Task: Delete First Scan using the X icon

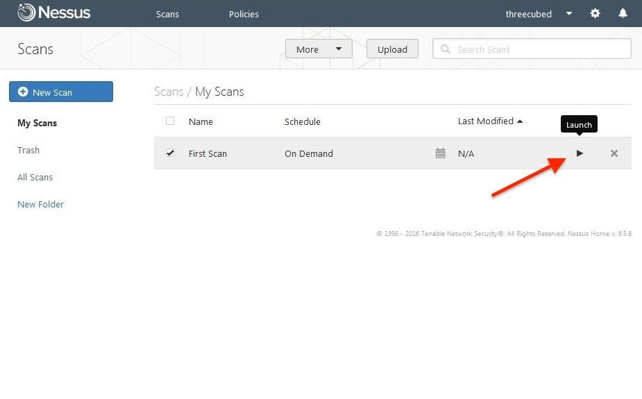Action: point(614,153)
